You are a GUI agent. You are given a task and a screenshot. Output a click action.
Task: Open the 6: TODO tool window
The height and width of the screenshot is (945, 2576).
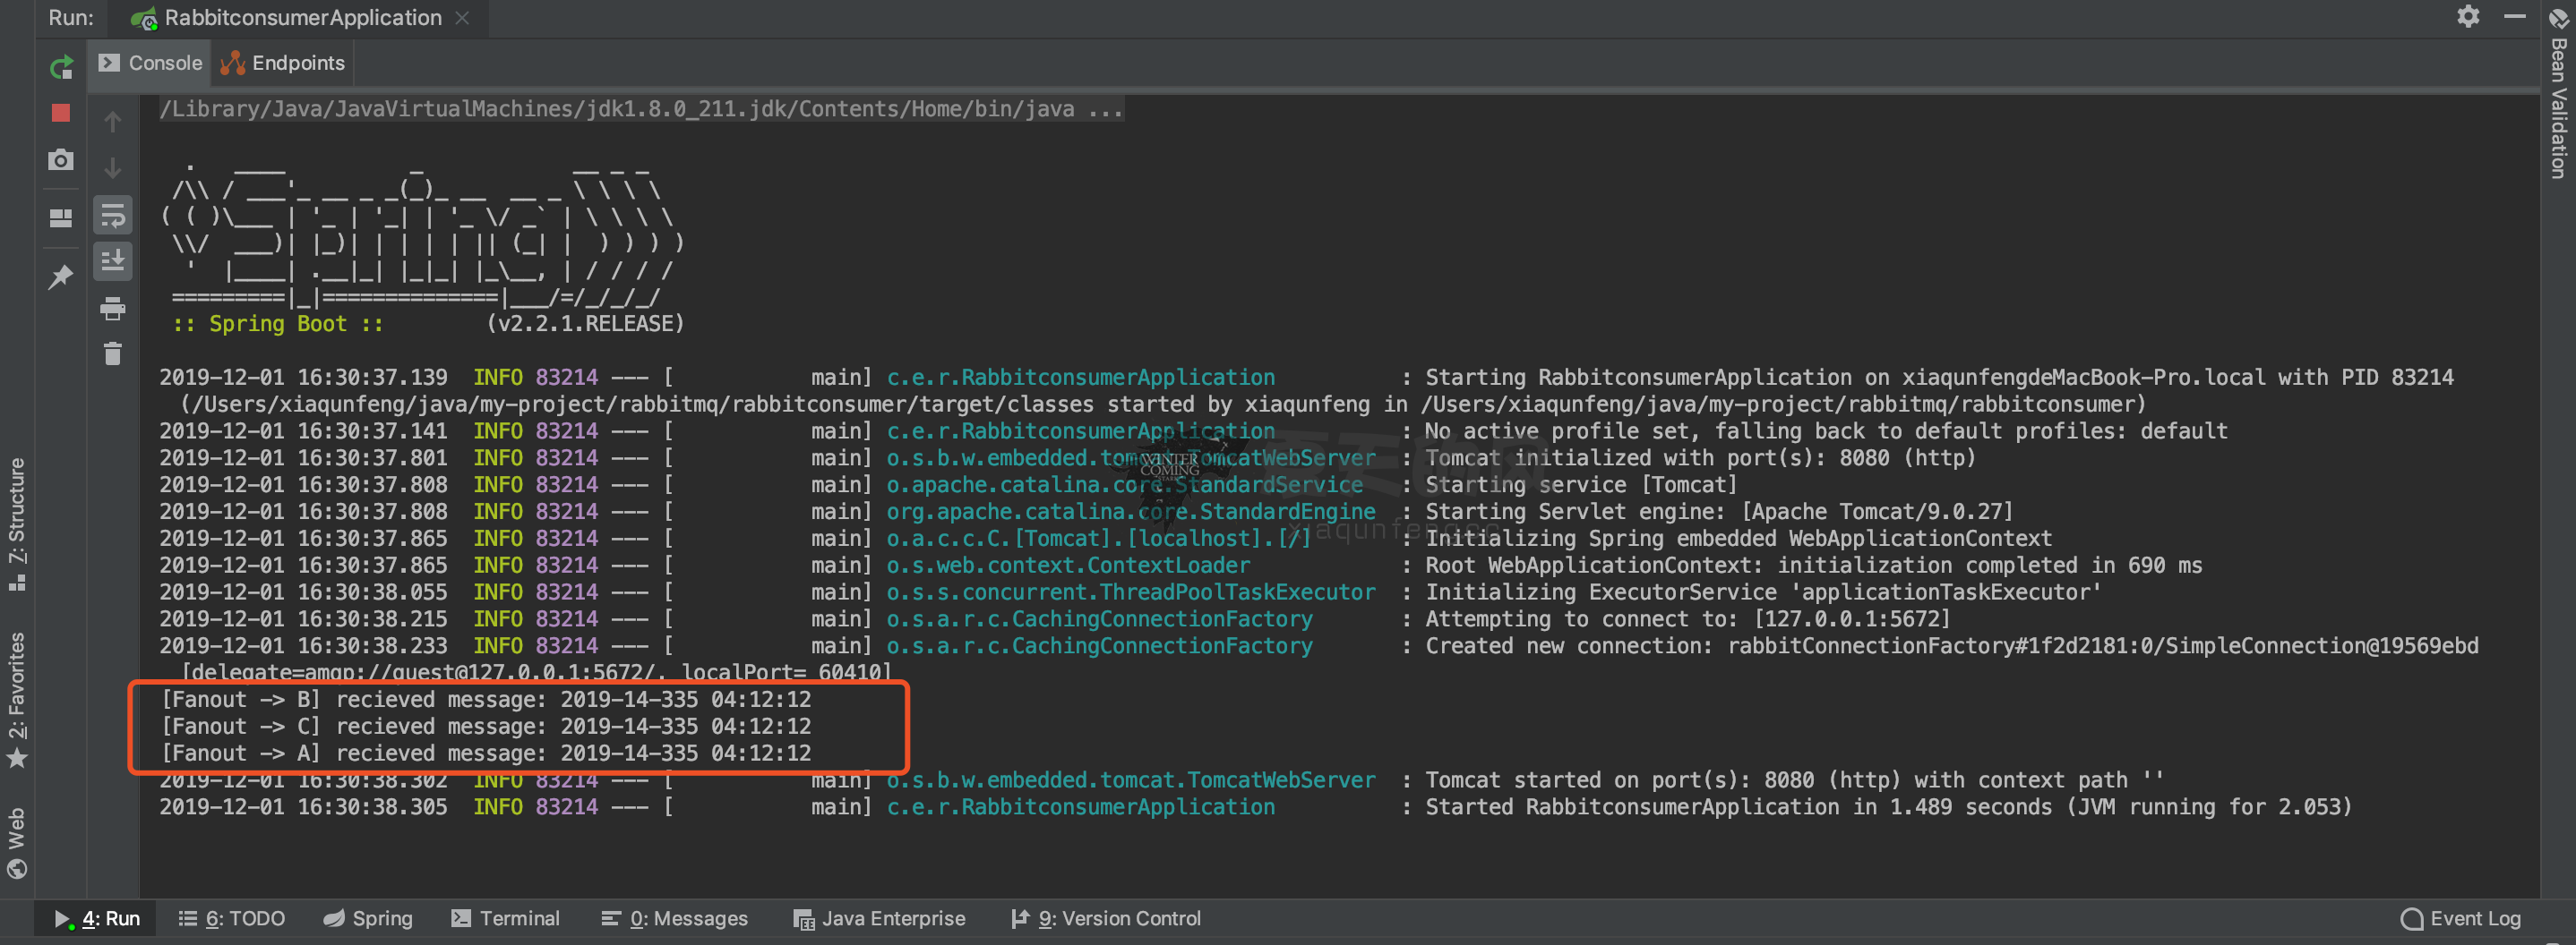click(x=232, y=918)
